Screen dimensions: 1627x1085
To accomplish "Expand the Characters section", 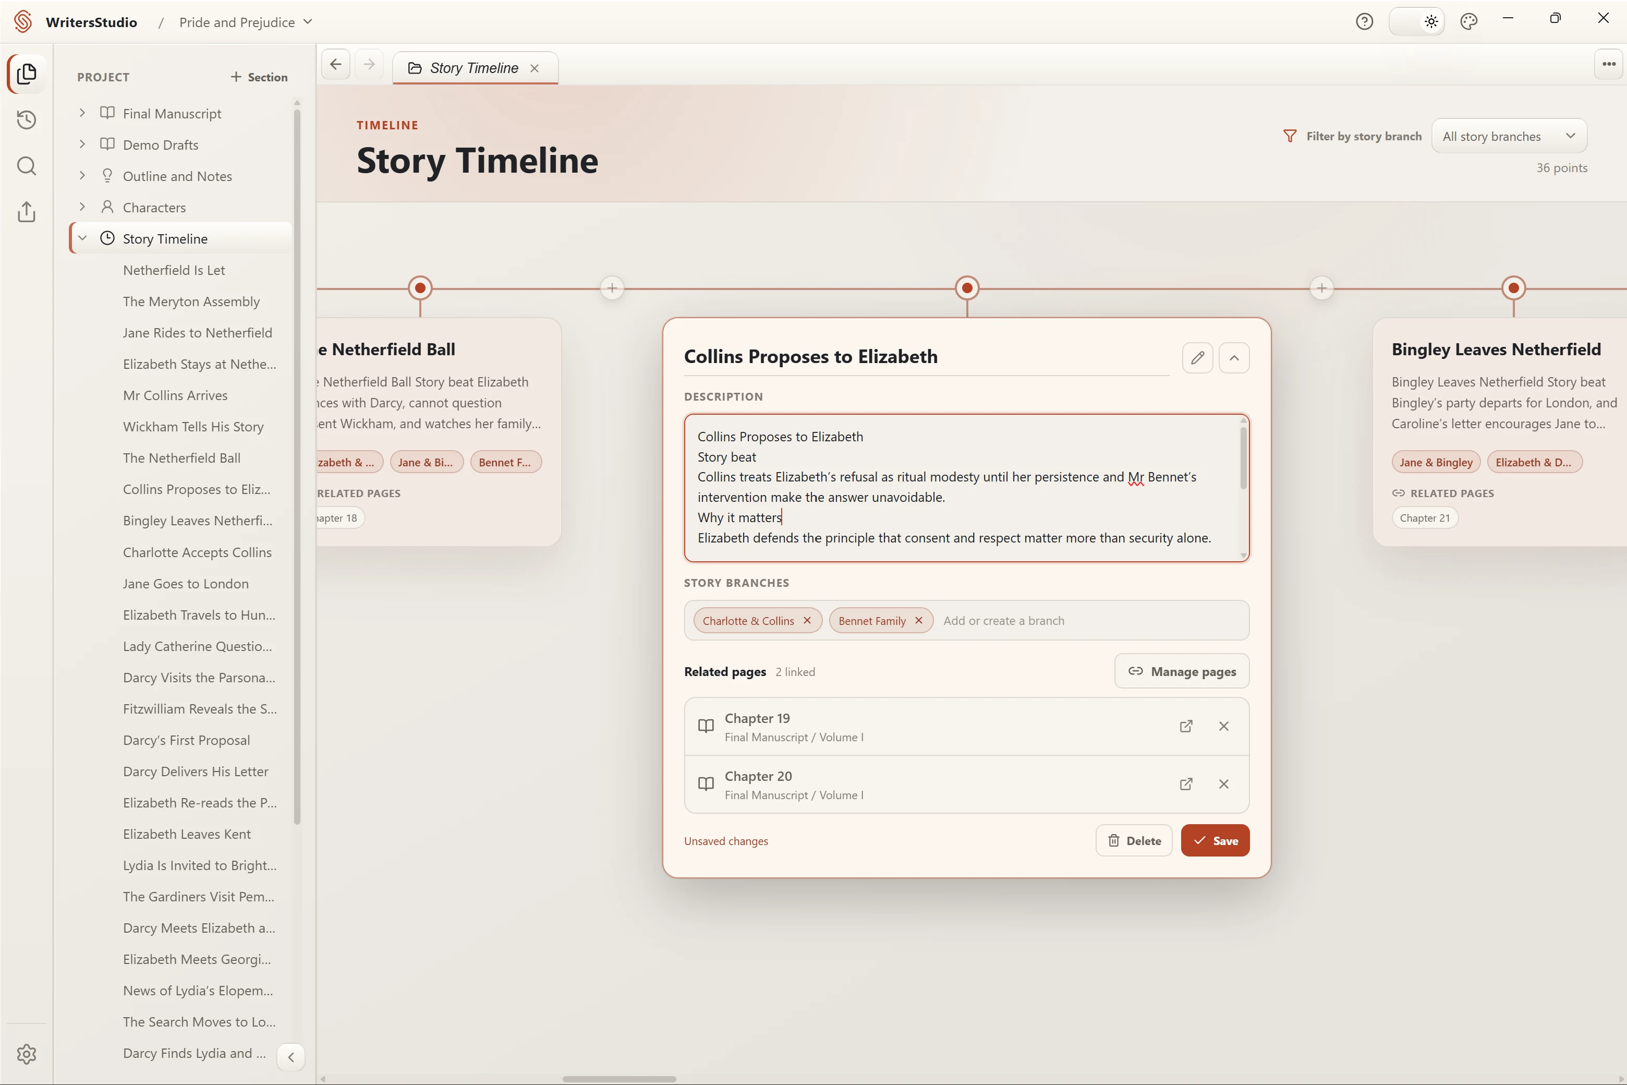I will (x=82, y=207).
